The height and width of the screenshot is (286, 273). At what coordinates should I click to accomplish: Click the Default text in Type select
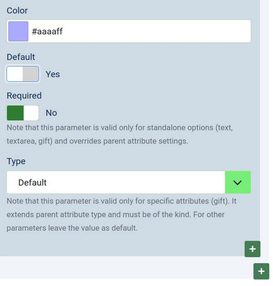[x=33, y=183]
